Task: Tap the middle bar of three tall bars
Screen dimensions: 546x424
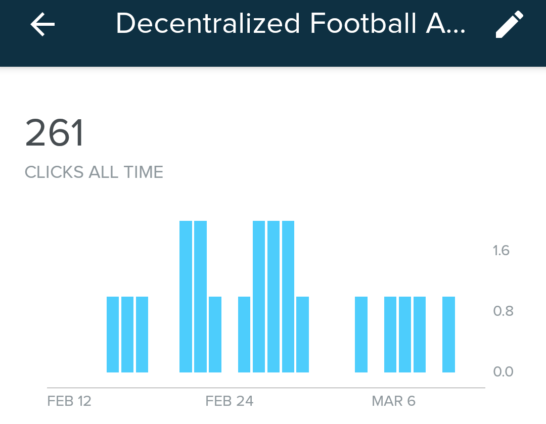Action: (274, 297)
